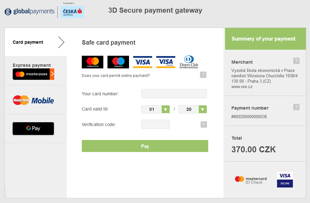Click the Visa Electron card logo
This screenshot has width=310, height=203.
click(166, 62)
